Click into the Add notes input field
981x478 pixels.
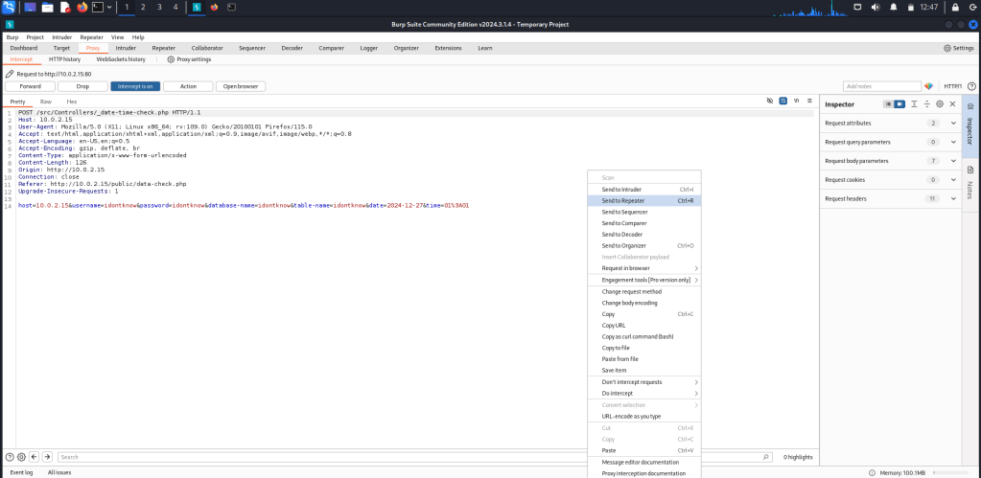[881, 86]
